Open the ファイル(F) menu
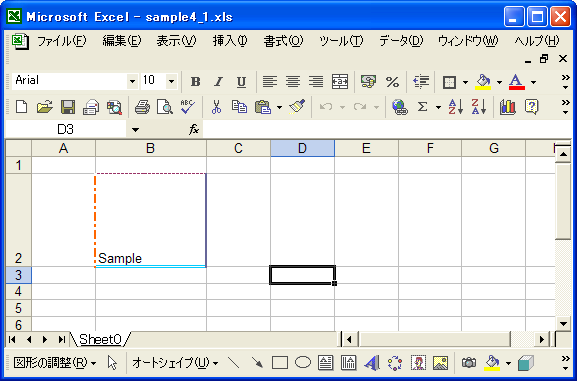The width and height of the screenshot is (577, 381). point(62,41)
